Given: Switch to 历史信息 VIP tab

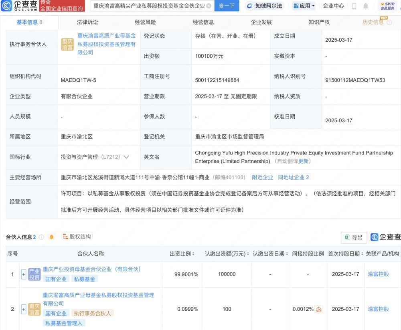Looking at the screenshot, I should (373, 22).
